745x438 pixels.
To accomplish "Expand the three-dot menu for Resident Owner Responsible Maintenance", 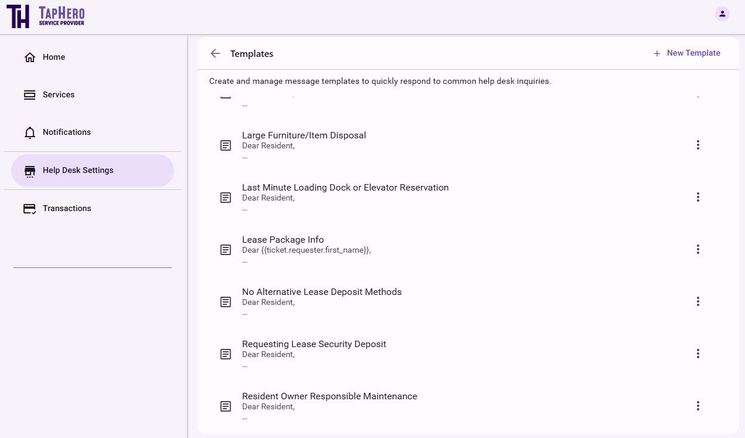I will [x=698, y=406].
